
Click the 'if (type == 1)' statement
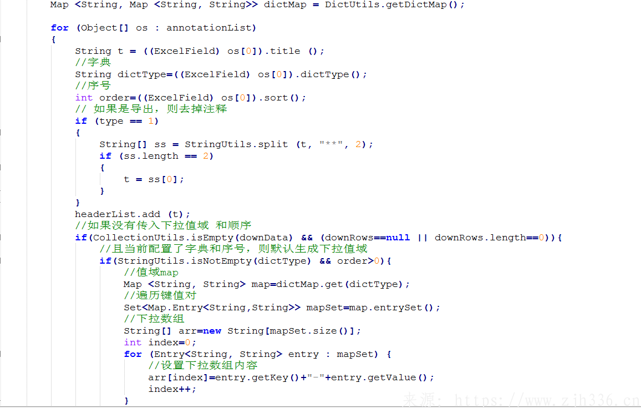(x=116, y=121)
